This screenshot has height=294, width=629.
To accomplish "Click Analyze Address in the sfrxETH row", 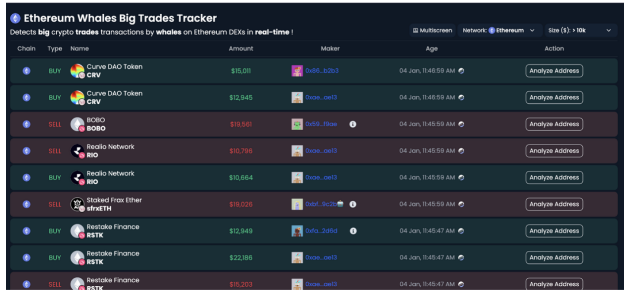I will (554, 204).
